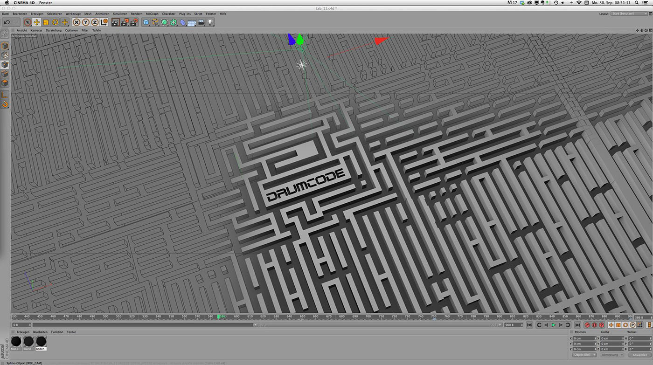The height and width of the screenshot is (365, 653).
Task: Toggle the Y axis lock
Action: 86,22
